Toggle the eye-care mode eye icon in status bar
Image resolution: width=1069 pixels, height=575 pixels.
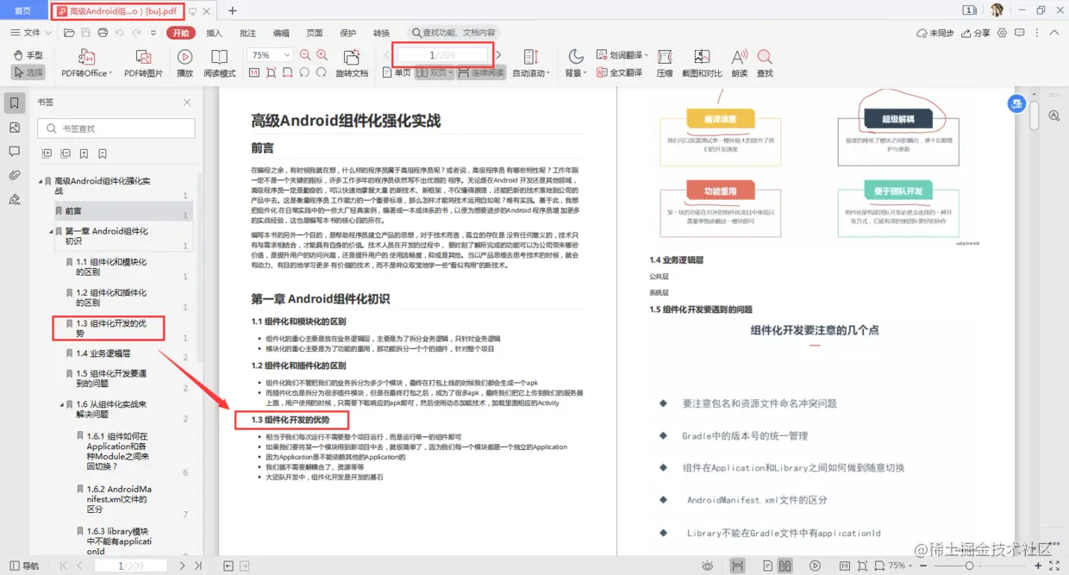tap(707, 566)
